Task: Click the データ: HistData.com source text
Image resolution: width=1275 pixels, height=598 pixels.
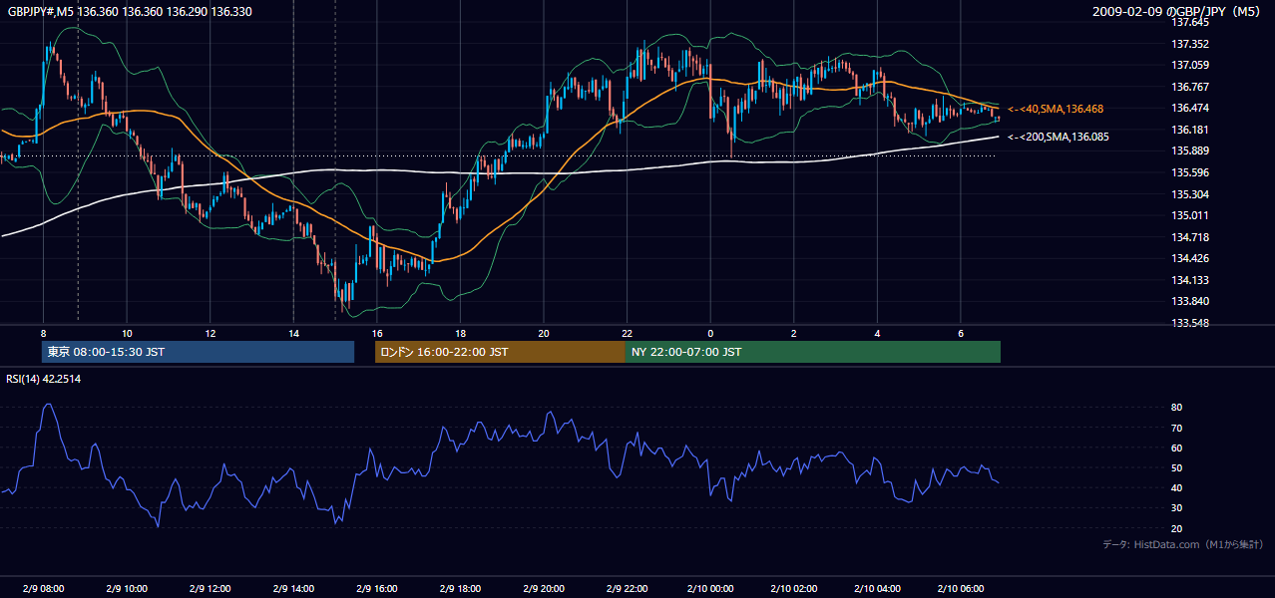Action: tap(1183, 544)
